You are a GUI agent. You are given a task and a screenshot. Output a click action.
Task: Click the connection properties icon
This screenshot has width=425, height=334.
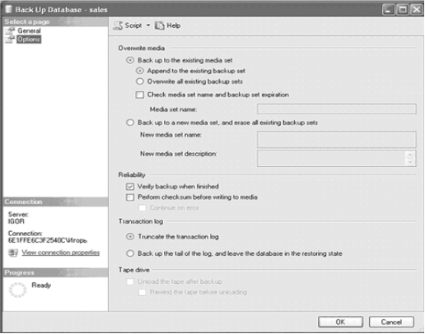point(13,253)
